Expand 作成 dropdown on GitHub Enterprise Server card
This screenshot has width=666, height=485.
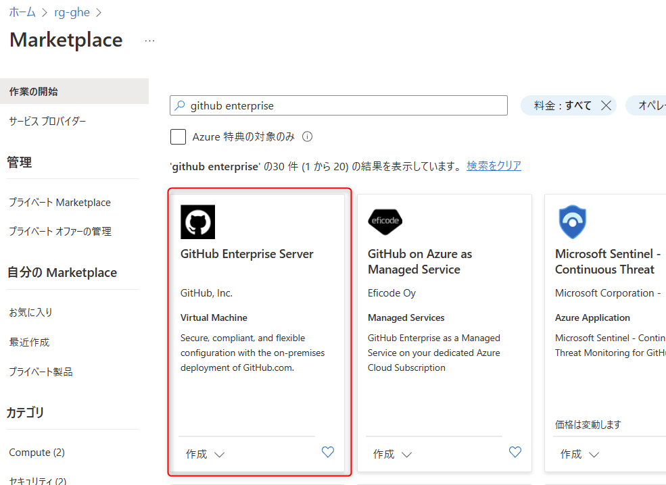[205, 454]
